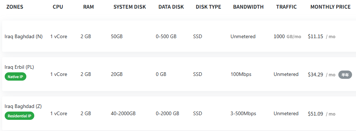Image resolution: width=356 pixels, height=131 pixels.
Task: Click the Native IP green badge
Action: 16,77
